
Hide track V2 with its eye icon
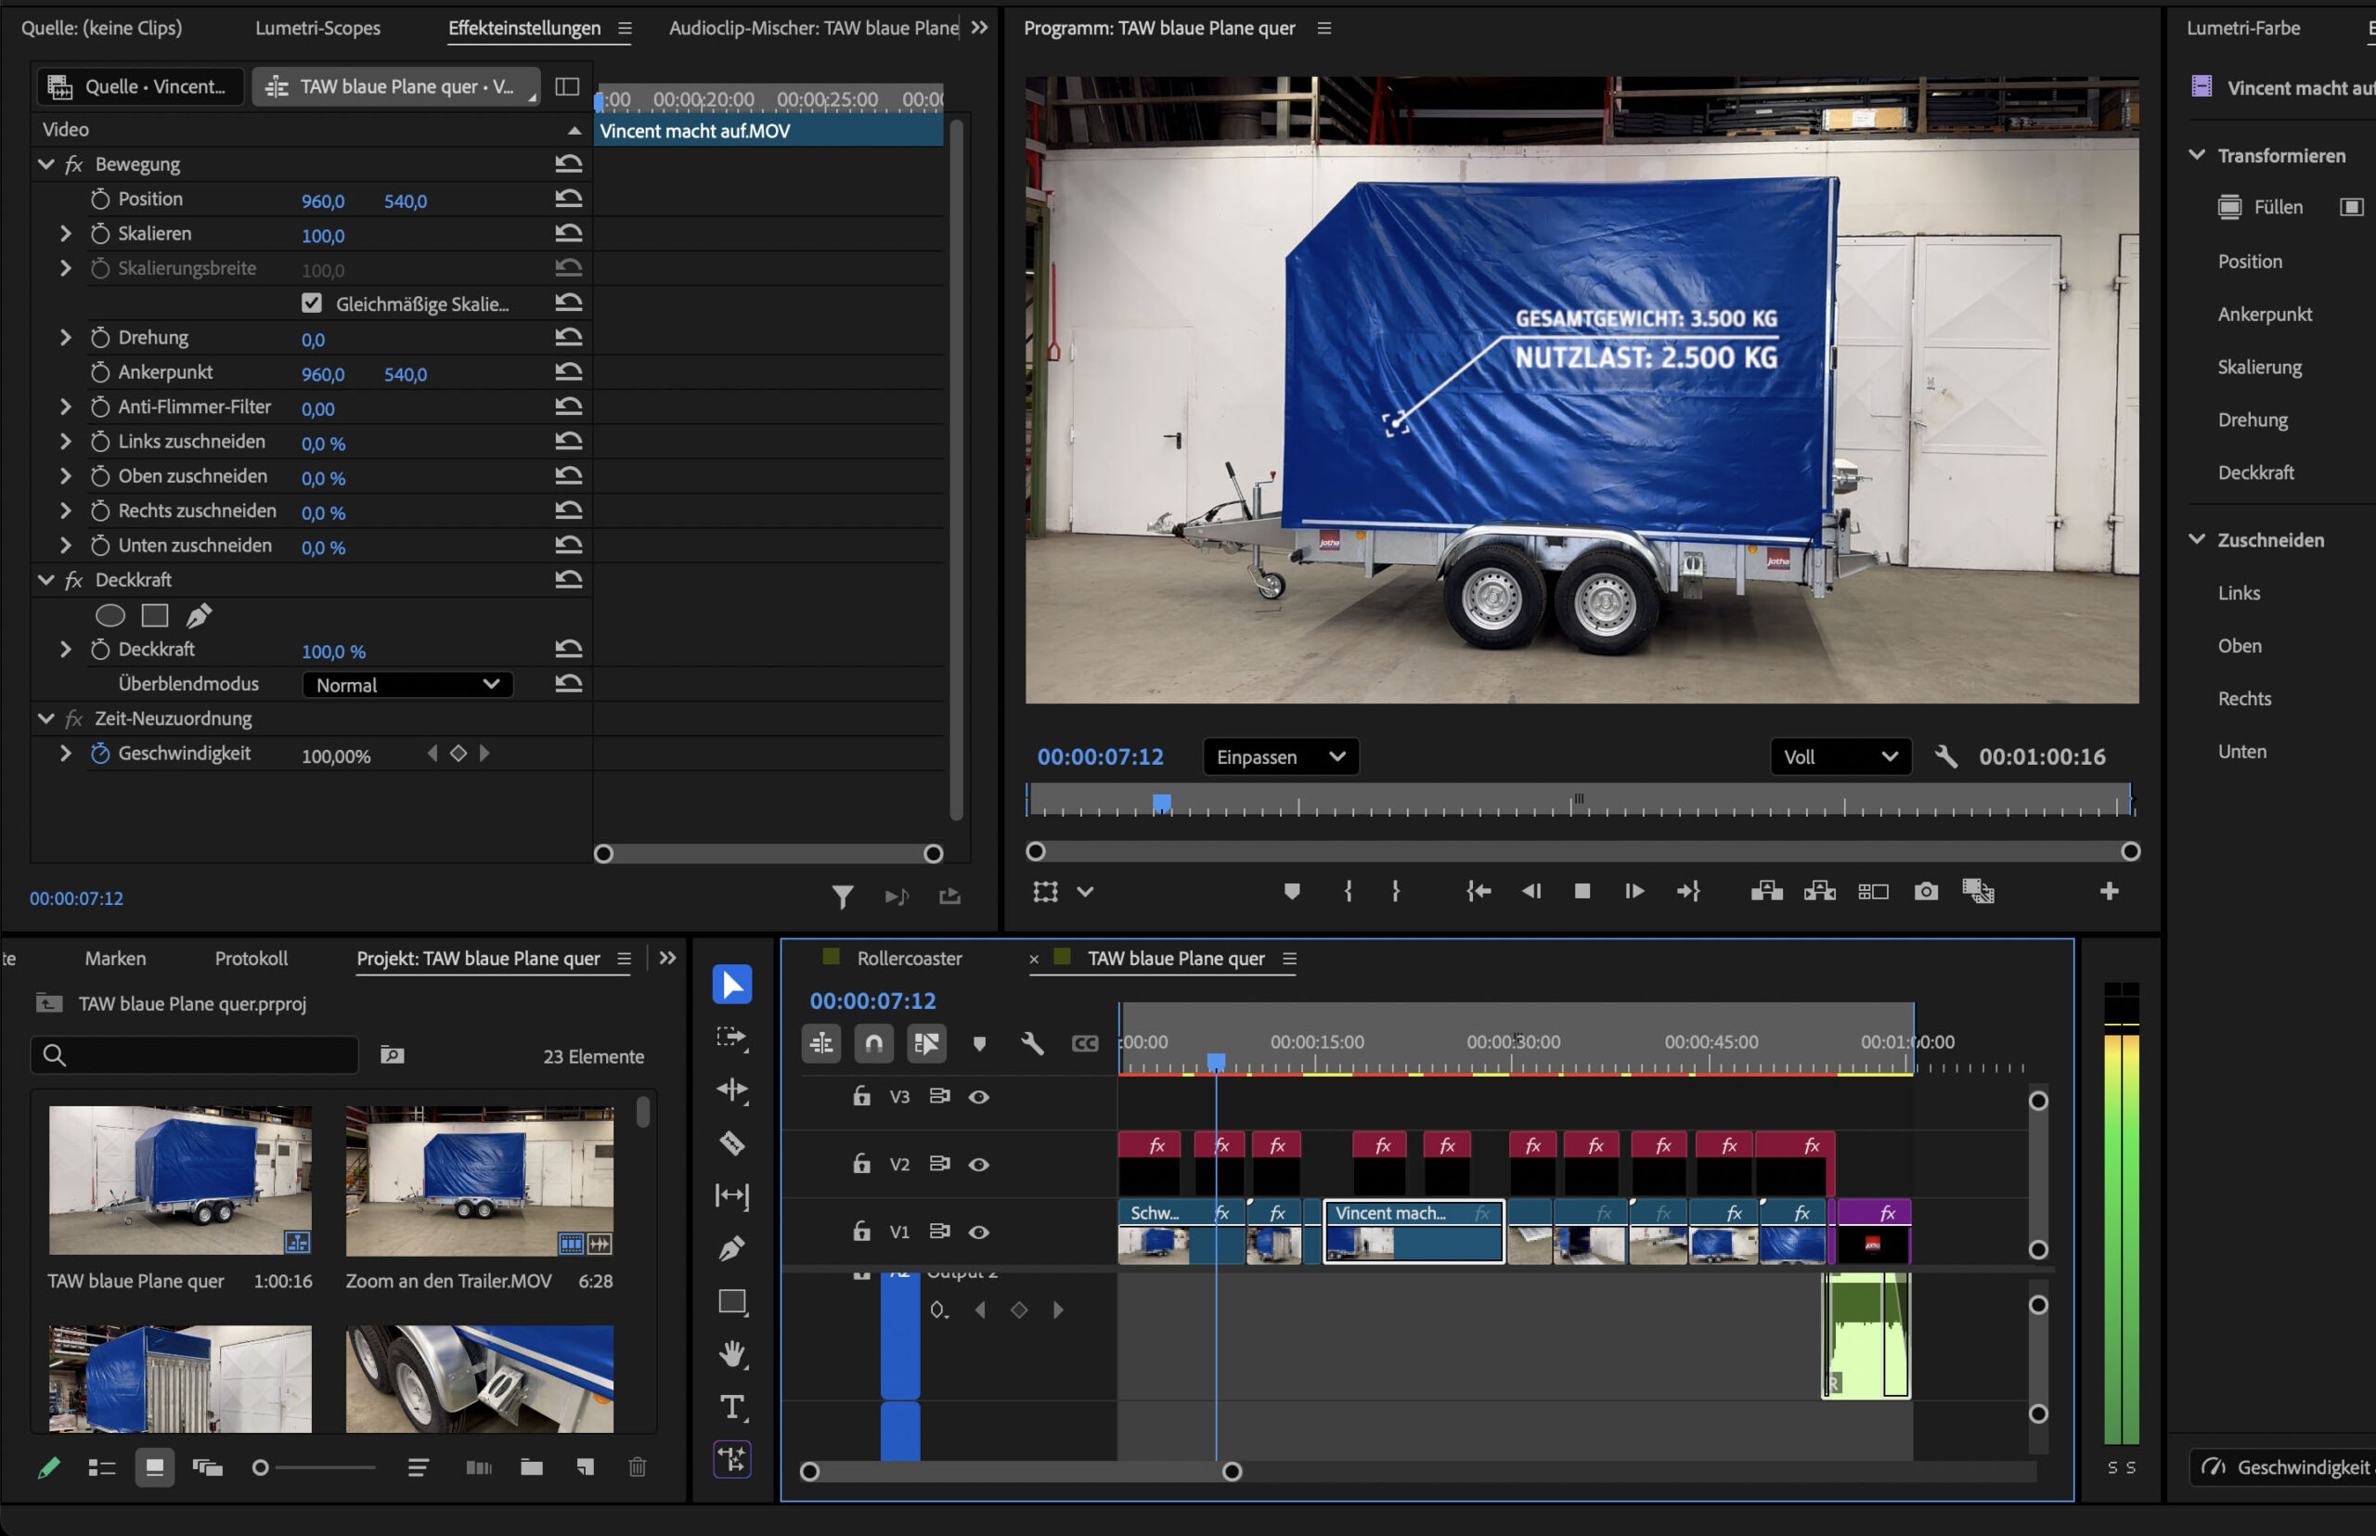[x=978, y=1164]
